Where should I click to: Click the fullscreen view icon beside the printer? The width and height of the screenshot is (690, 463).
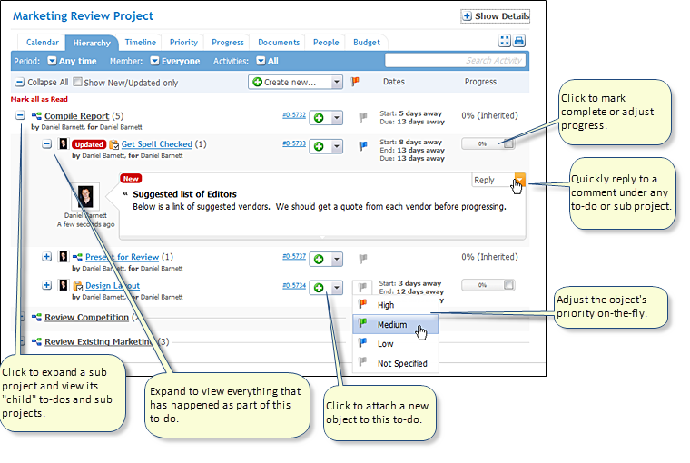(506, 42)
